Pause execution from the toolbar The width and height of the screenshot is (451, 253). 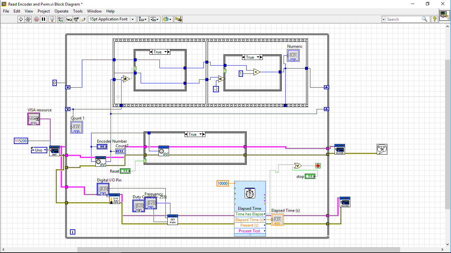(44, 19)
